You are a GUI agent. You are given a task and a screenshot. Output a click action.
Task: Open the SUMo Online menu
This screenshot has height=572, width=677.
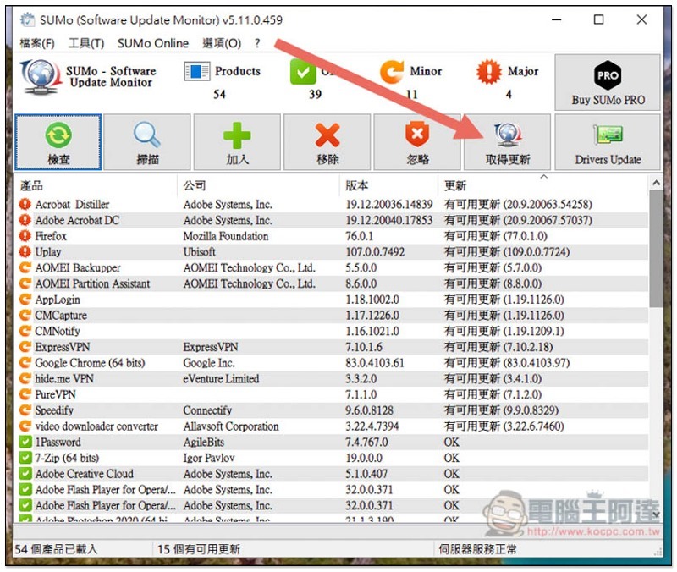pyautogui.click(x=153, y=43)
